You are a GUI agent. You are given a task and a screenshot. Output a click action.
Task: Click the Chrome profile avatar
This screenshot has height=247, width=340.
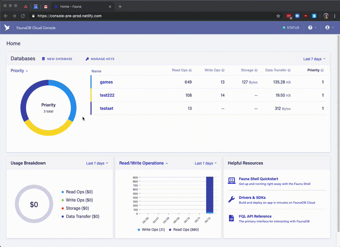tap(326, 16)
